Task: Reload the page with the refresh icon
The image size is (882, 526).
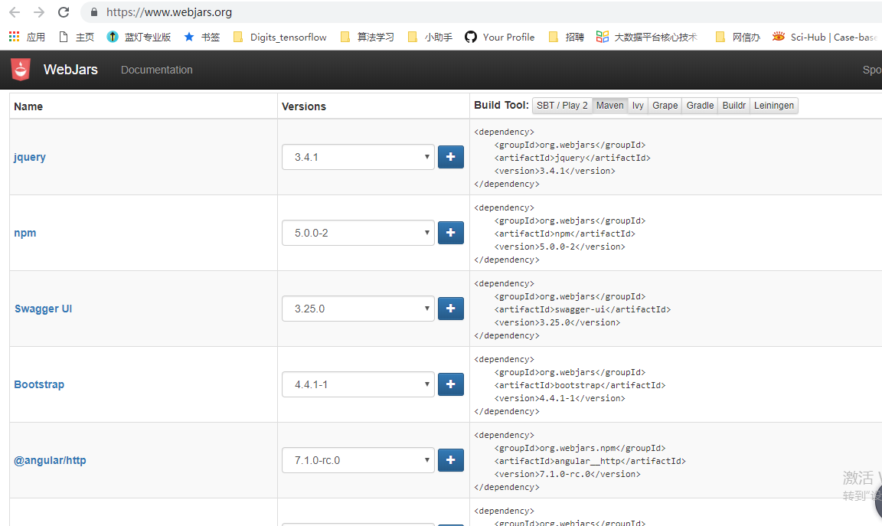Action: (x=64, y=11)
